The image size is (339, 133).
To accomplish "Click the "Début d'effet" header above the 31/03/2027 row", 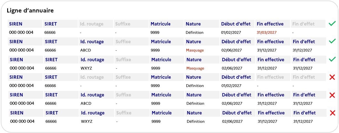I will tap(236, 24).
